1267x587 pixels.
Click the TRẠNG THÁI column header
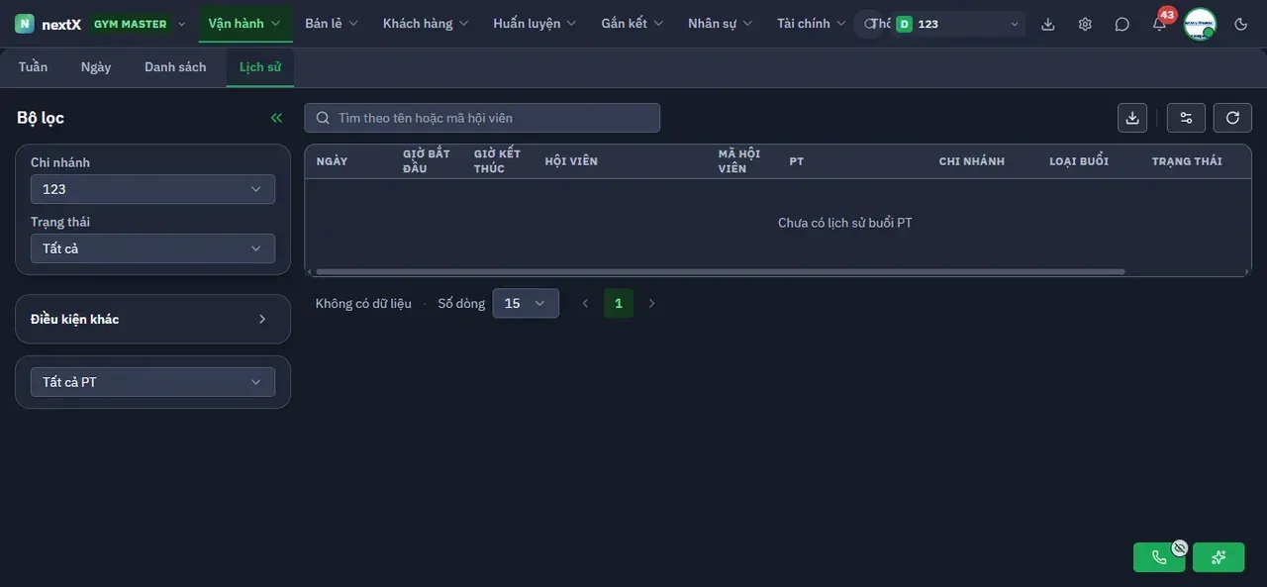pyautogui.click(x=1187, y=161)
